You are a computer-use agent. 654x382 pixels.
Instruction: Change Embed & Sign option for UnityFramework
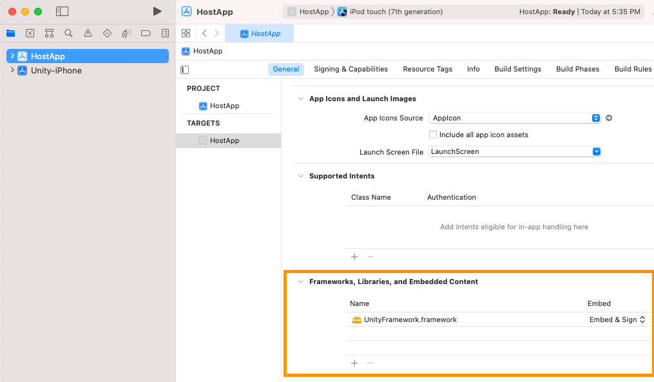coord(617,320)
